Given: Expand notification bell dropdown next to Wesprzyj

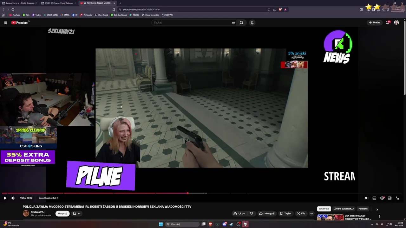Looking at the screenshot, I should click(76, 213).
